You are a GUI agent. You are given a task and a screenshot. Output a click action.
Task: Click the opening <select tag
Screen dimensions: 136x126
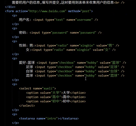pos(25,88)
